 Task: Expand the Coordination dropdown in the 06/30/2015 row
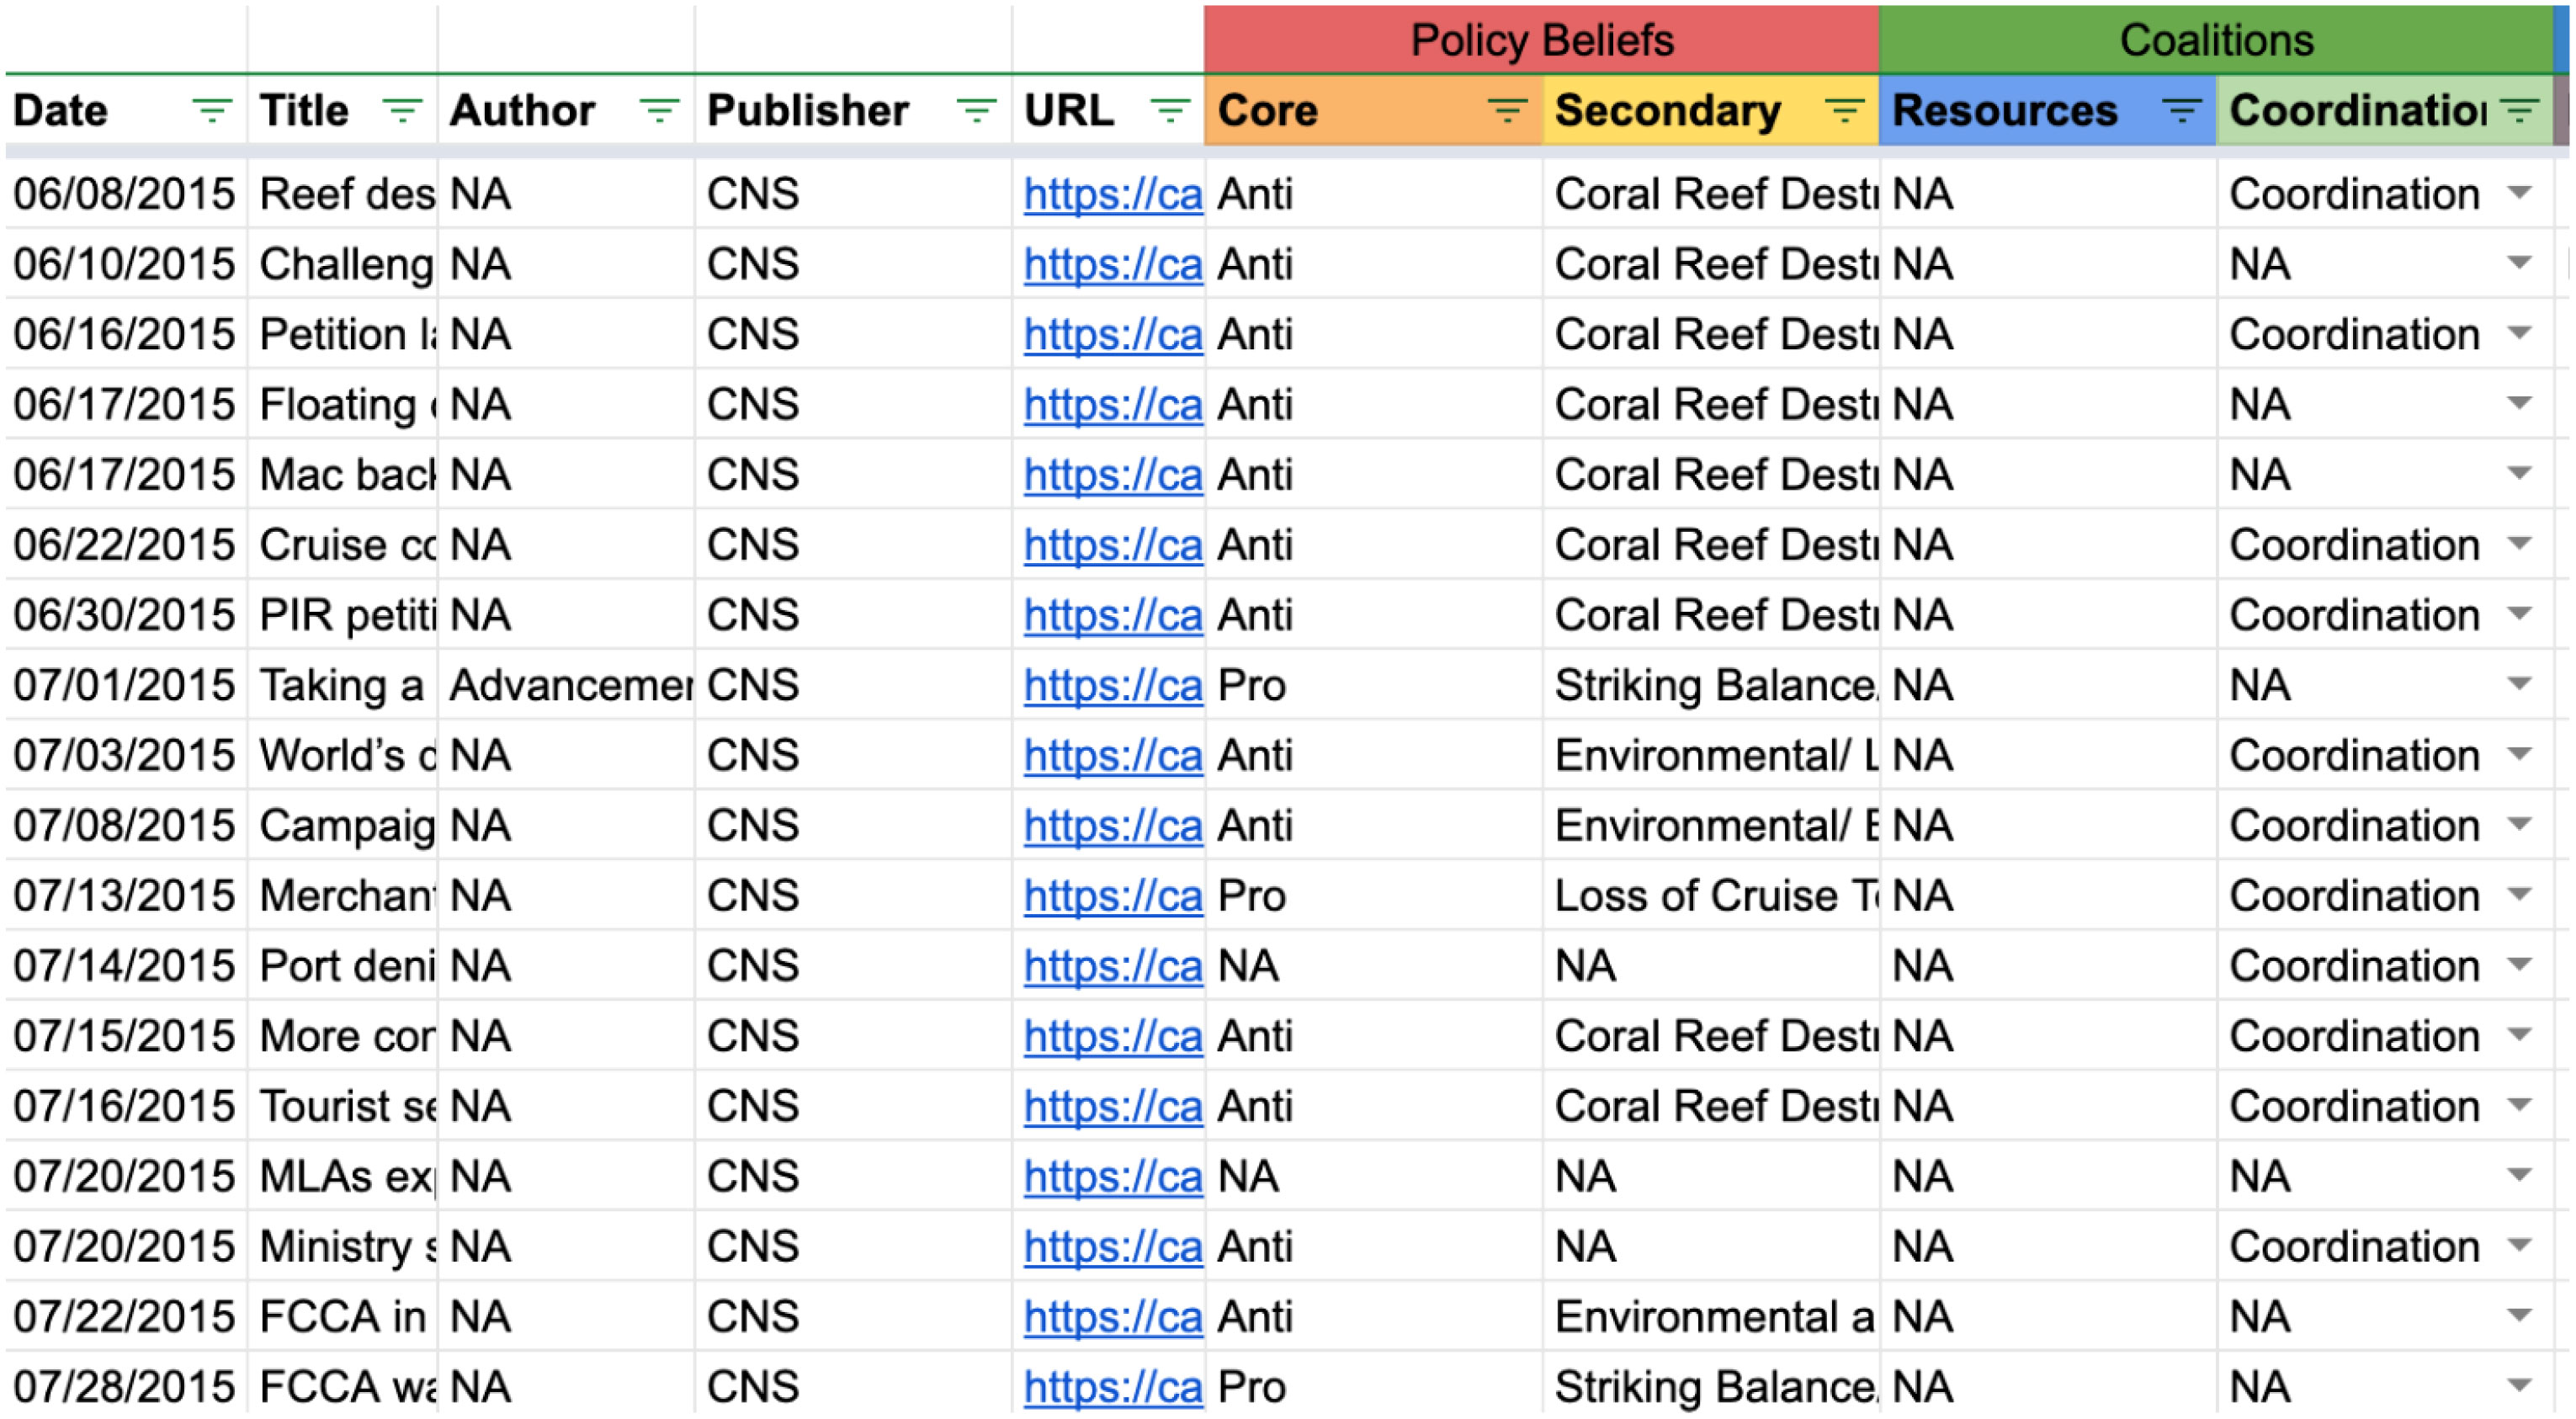click(2519, 614)
